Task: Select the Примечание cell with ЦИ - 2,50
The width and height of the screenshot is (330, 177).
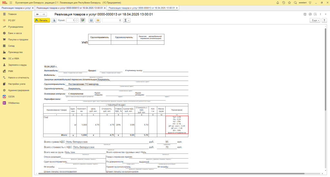Action: [177, 125]
